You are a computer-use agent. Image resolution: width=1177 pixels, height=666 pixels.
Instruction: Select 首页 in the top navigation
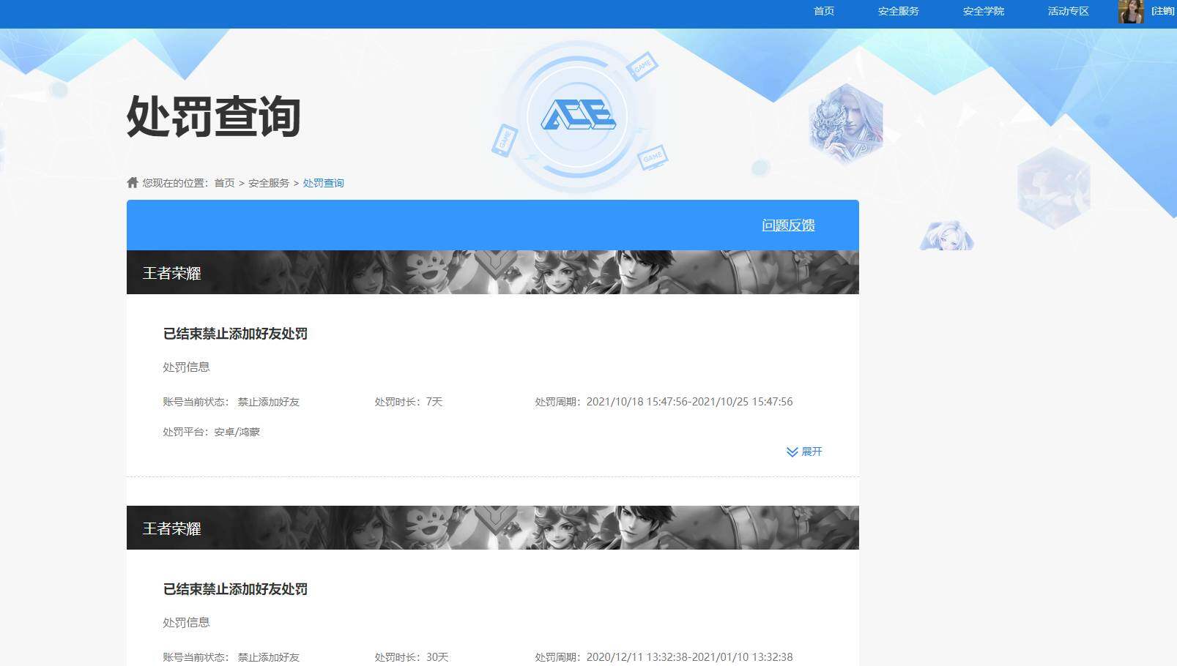823,11
